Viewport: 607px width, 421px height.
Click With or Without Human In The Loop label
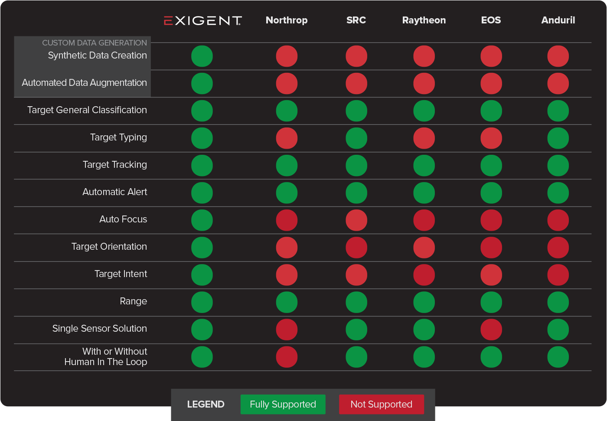pyautogui.click(x=106, y=356)
